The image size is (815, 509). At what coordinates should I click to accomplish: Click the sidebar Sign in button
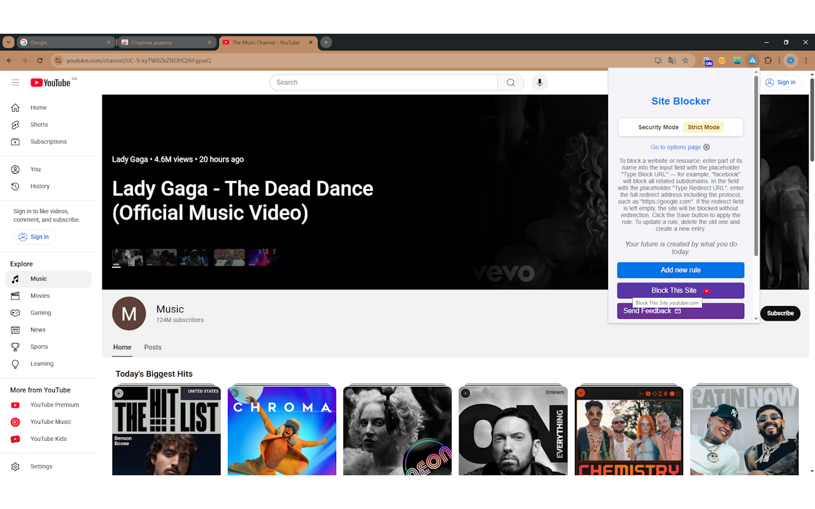point(34,237)
